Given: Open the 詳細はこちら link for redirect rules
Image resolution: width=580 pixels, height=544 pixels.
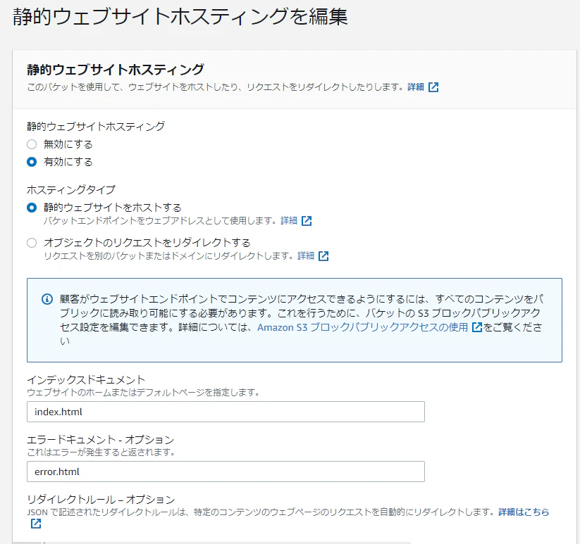Looking at the screenshot, I should (524, 512).
